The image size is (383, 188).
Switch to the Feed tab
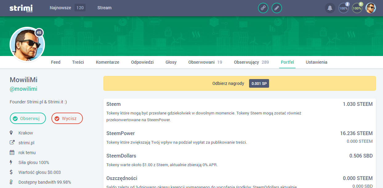coord(56,62)
